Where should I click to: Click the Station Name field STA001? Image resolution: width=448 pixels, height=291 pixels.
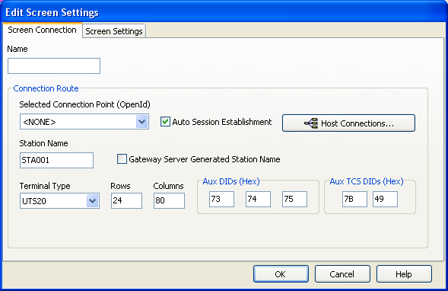pyautogui.click(x=56, y=160)
